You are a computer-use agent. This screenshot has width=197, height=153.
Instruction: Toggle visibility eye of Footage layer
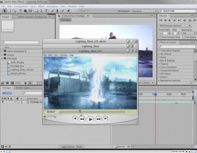coord(2,102)
